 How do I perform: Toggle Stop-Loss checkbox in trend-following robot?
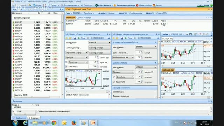point(66,62)
